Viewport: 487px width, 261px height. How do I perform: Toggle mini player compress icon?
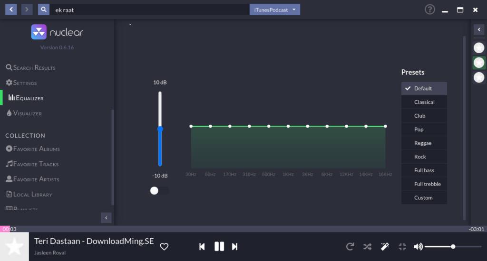pyautogui.click(x=402, y=247)
